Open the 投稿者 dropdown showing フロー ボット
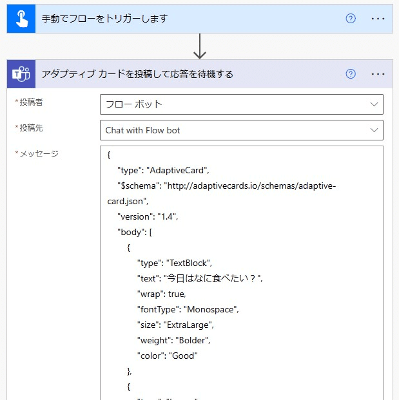 pos(242,104)
